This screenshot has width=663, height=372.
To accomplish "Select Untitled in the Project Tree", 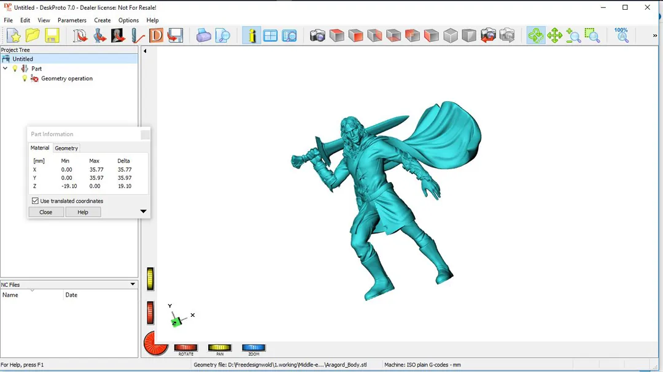I will click(x=23, y=59).
